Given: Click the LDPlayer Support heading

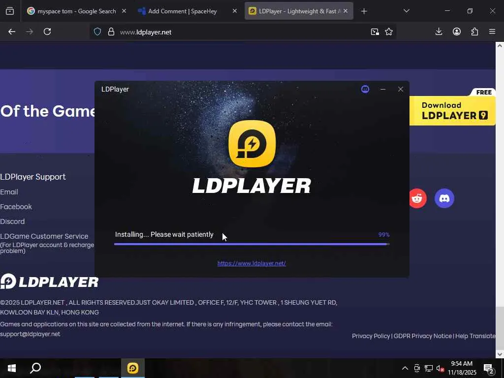Looking at the screenshot, I should [33, 177].
